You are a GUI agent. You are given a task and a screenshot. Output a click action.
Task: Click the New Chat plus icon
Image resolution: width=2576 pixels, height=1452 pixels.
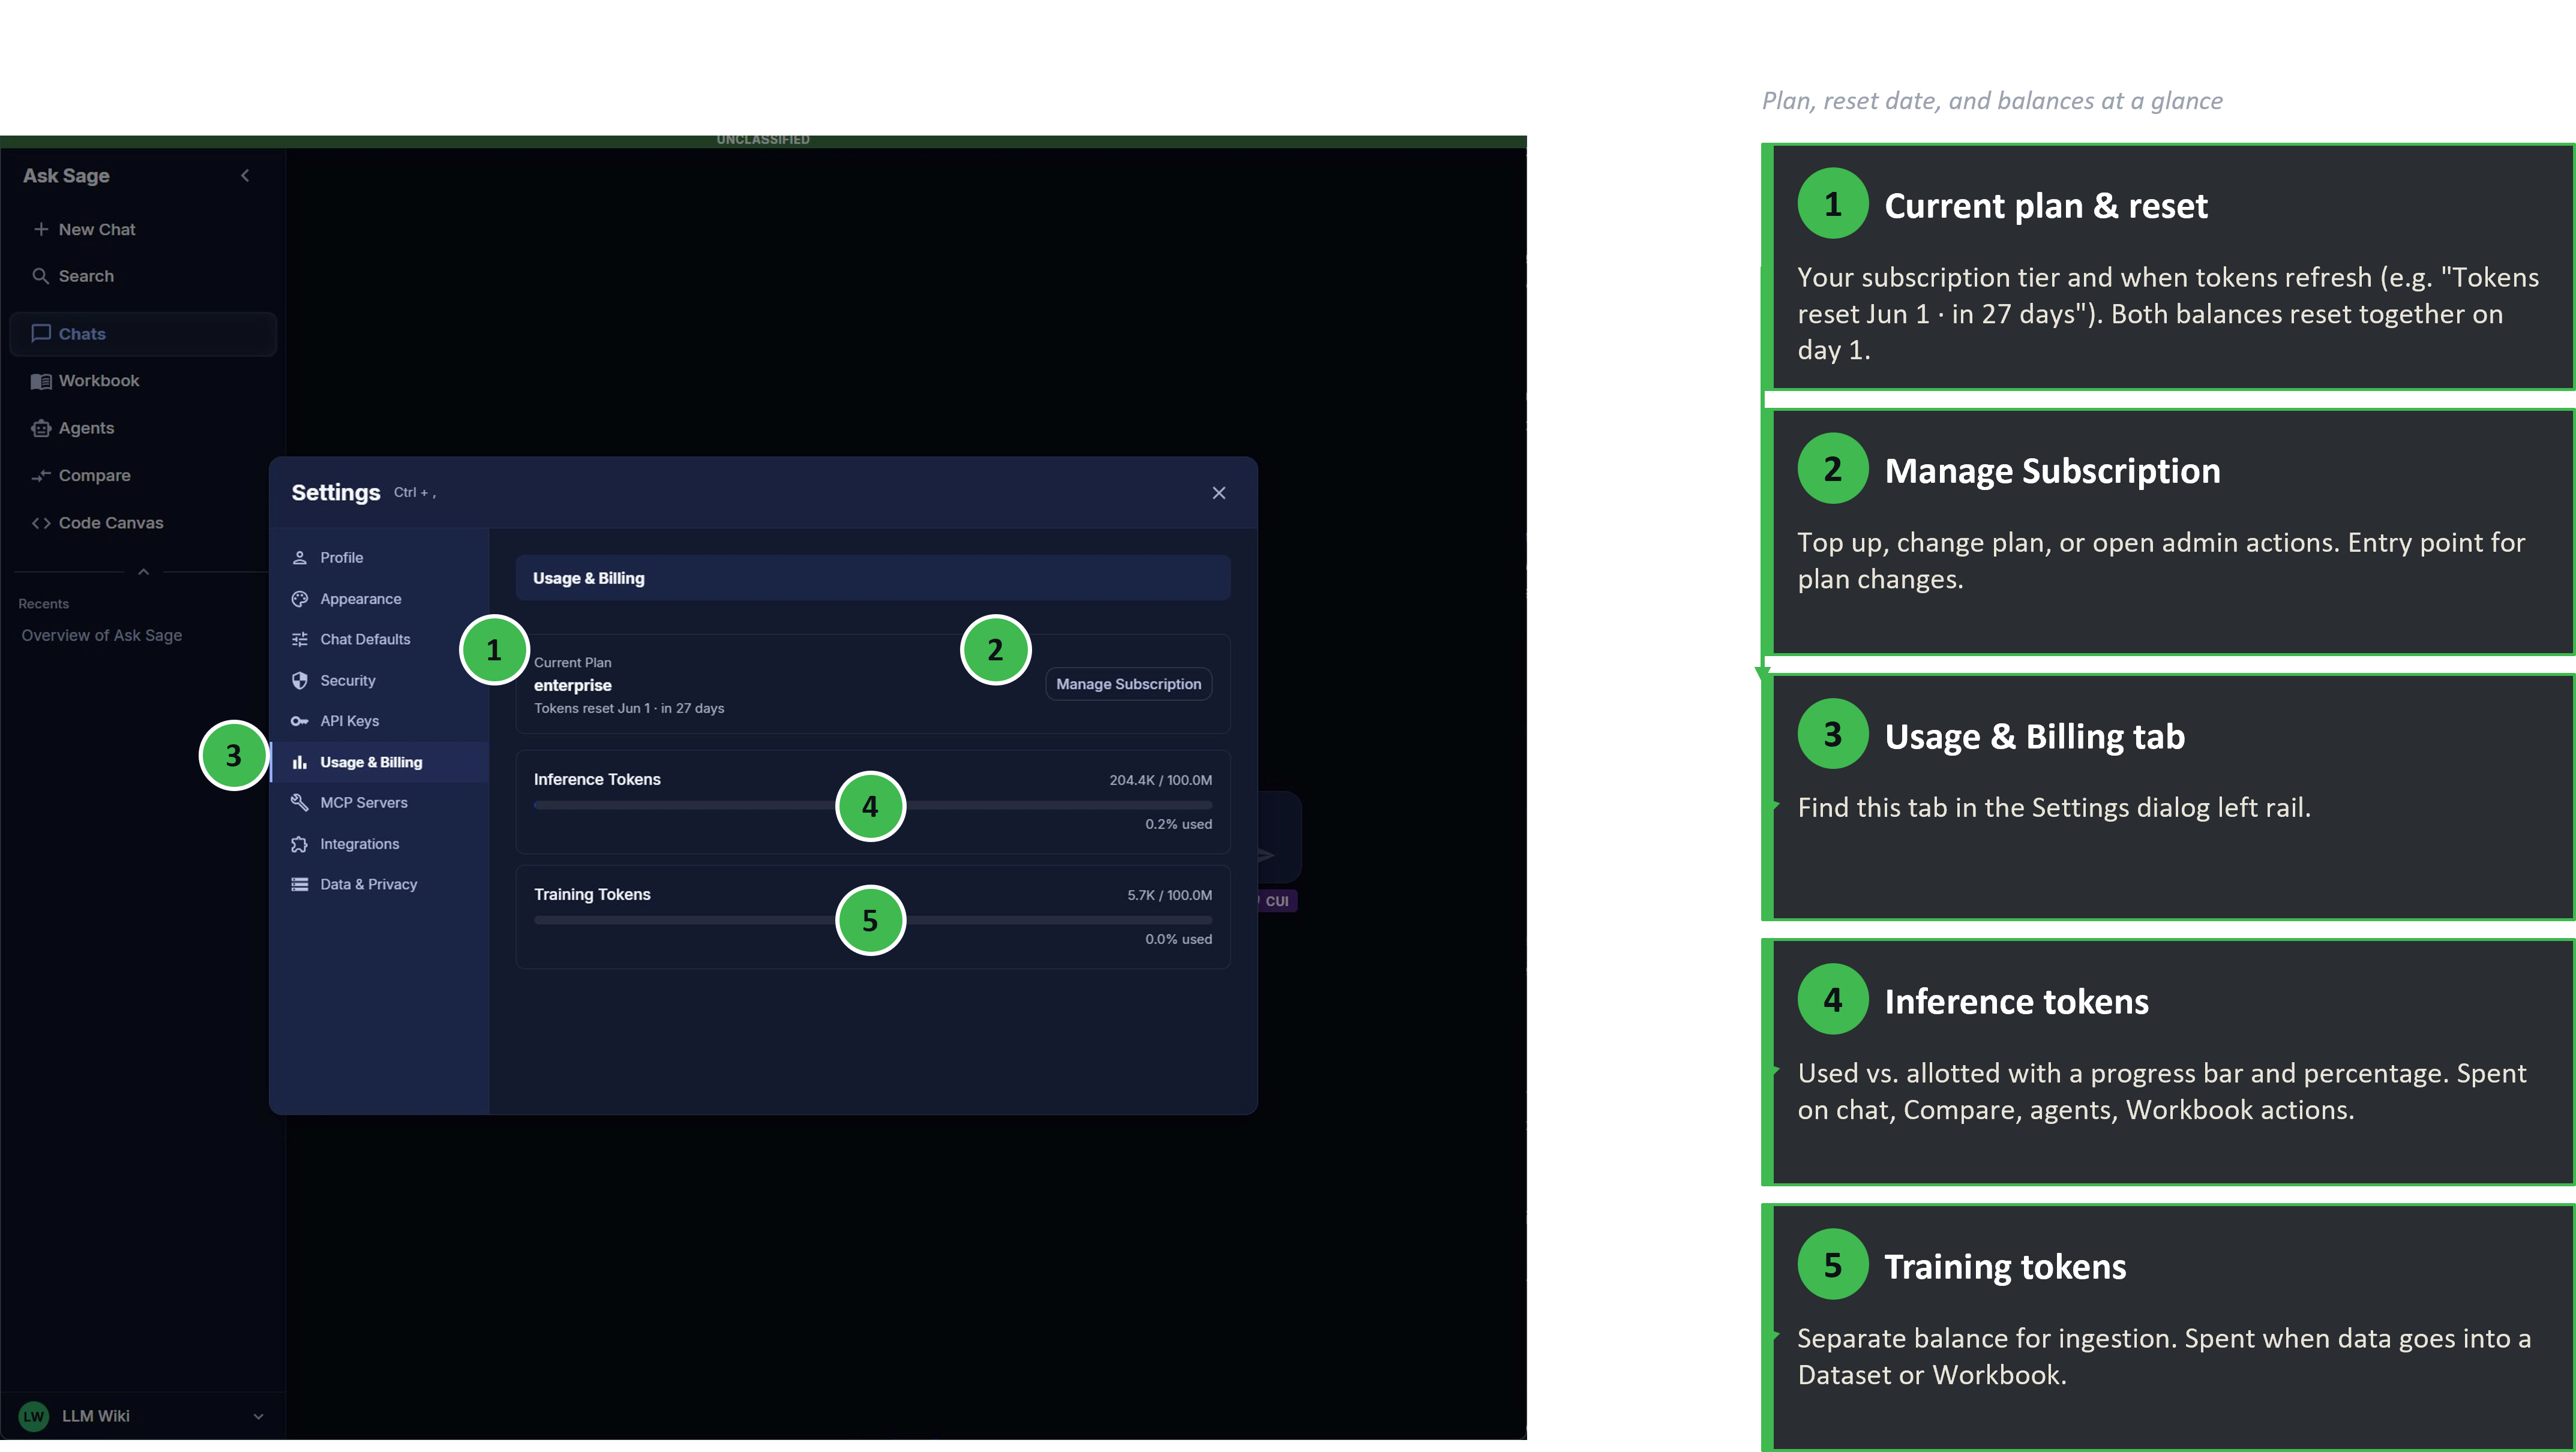point(41,229)
